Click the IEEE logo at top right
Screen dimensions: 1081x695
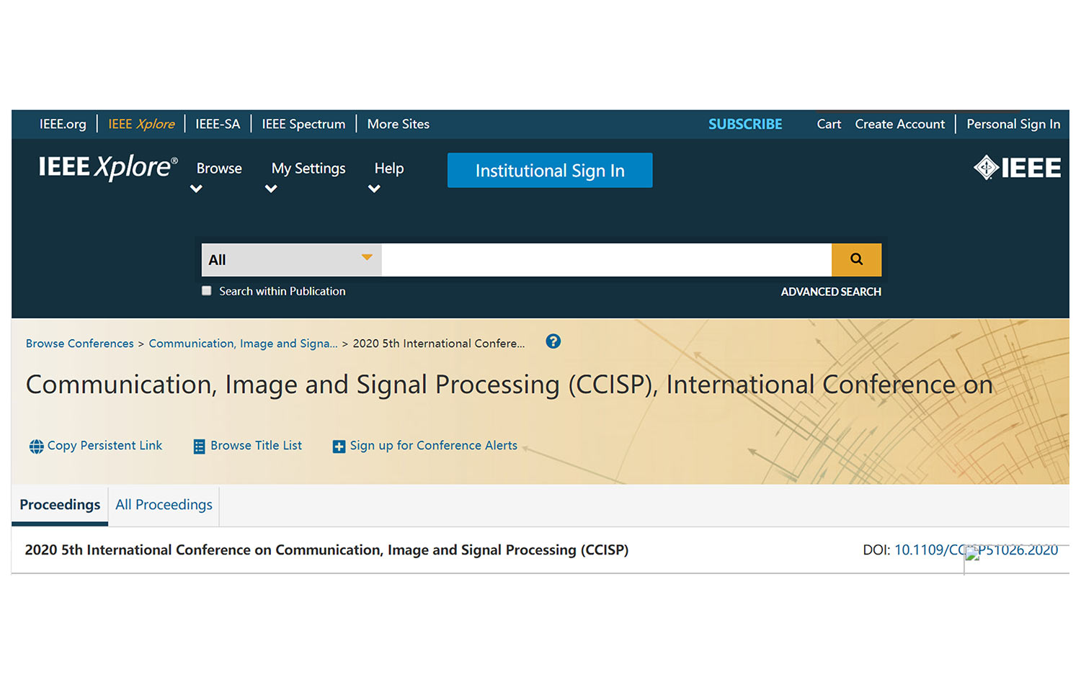(1017, 168)
